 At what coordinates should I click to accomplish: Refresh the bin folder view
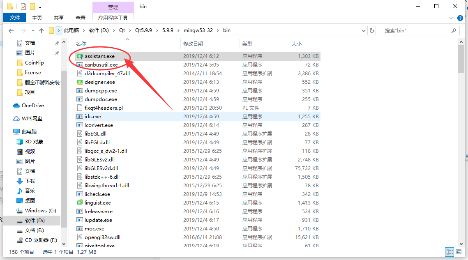pos(371,30)
